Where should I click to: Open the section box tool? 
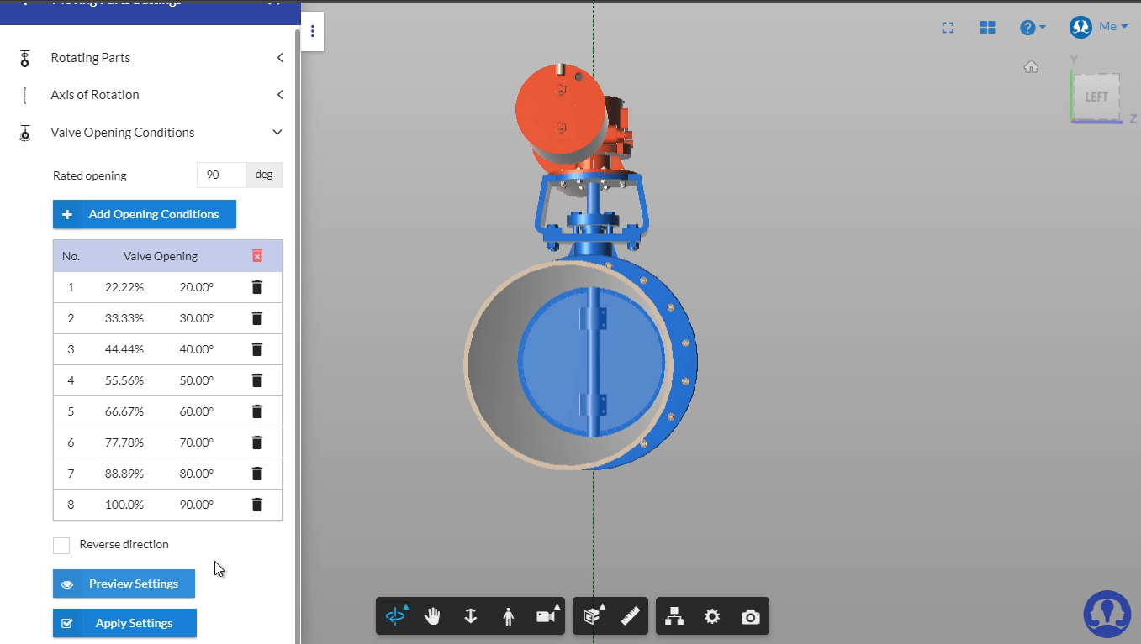tap(593, 616)
